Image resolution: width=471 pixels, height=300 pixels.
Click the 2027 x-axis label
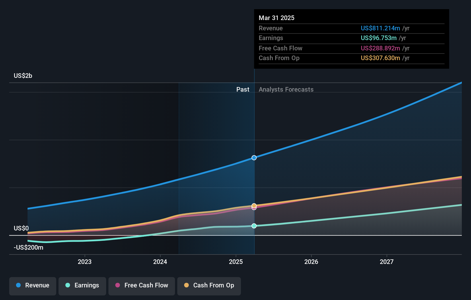[x=387, y=262]
